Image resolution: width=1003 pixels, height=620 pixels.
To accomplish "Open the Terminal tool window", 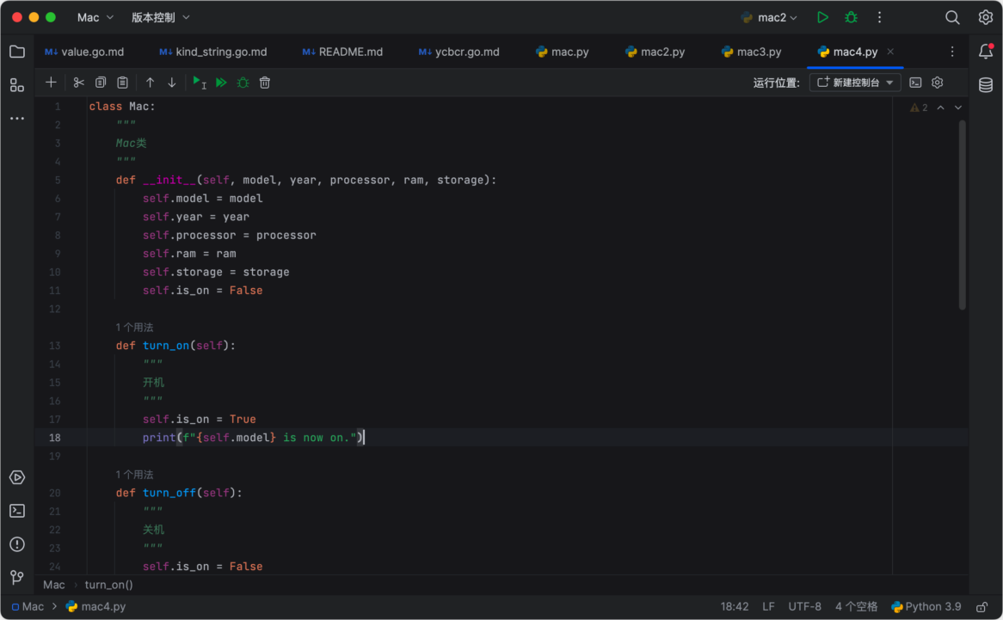I will click(x=17, y=511).
